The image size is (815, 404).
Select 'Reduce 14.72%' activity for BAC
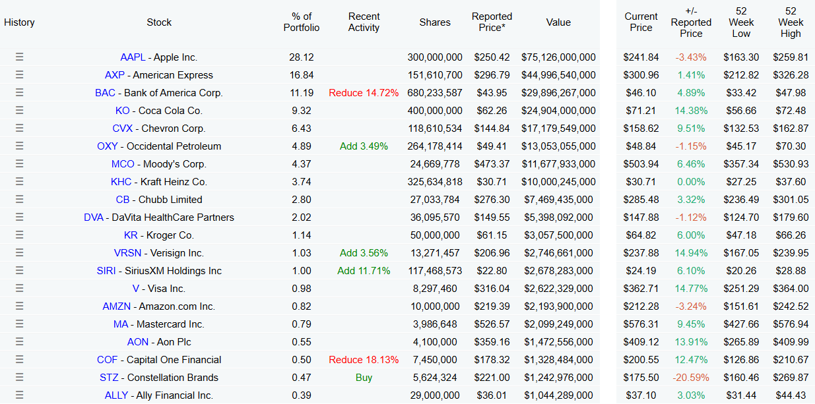tap(364, 93)
